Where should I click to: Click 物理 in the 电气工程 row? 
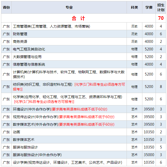(134, 49)
